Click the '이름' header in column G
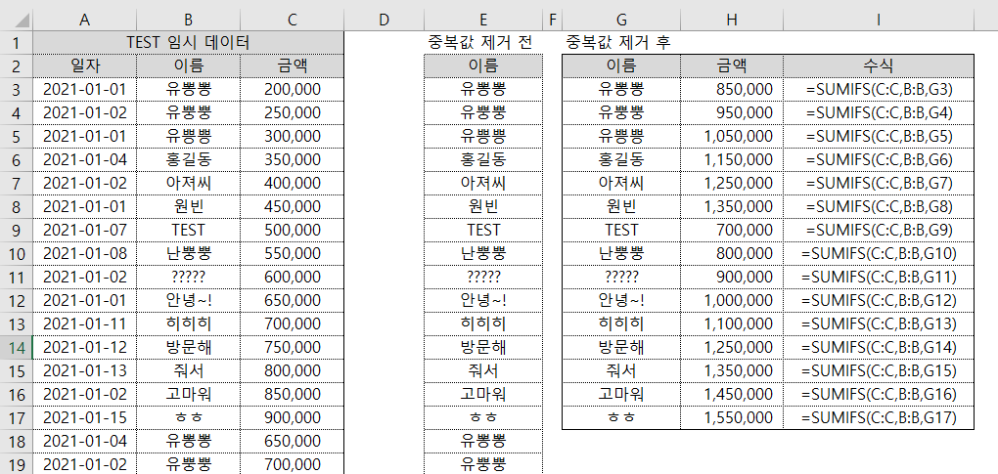 pyautogui.click(x=621, y=65)
